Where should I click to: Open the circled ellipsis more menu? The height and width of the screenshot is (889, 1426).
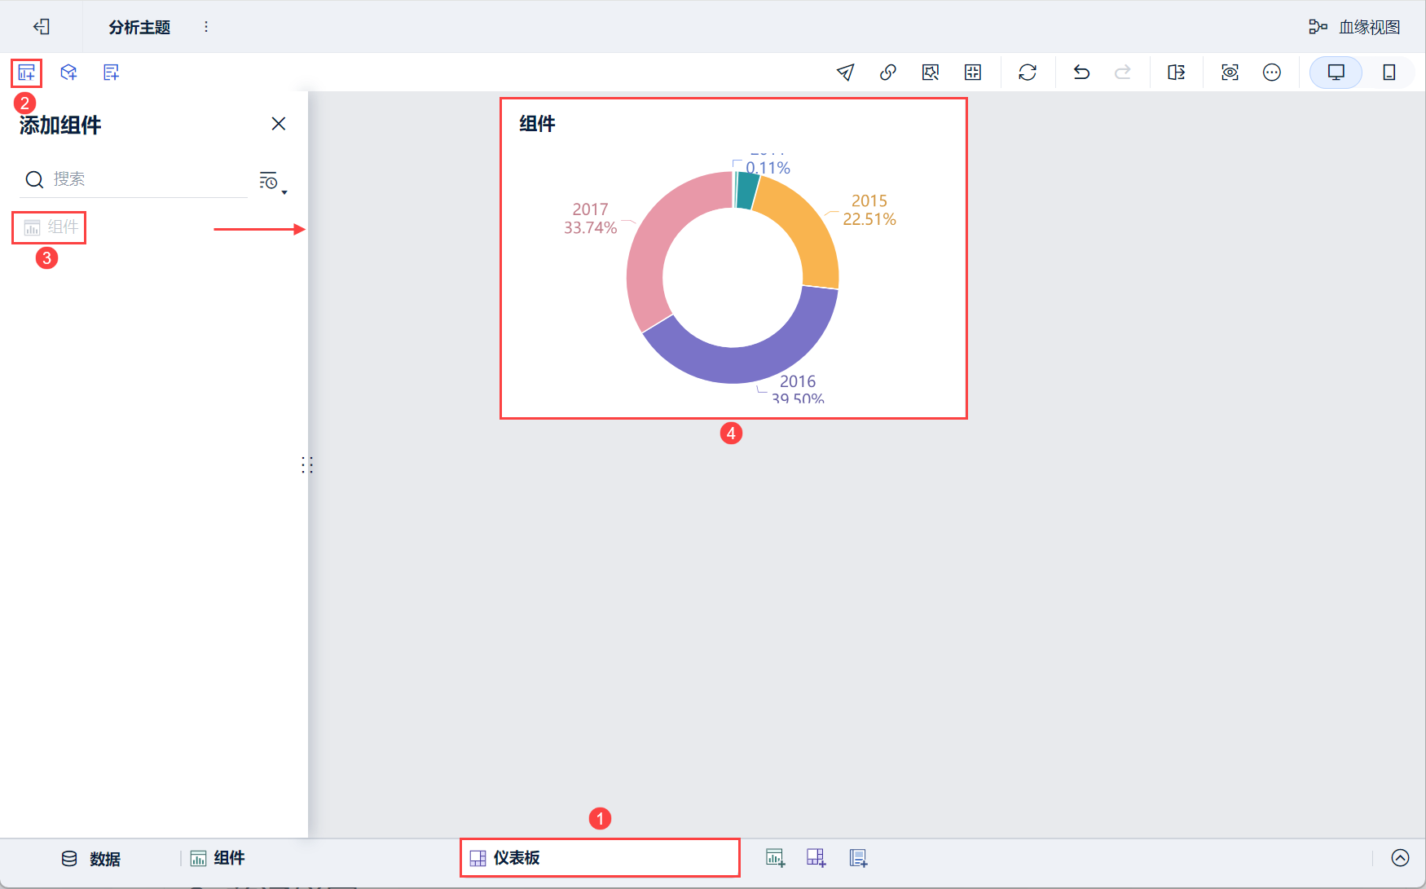point(1272,73)
